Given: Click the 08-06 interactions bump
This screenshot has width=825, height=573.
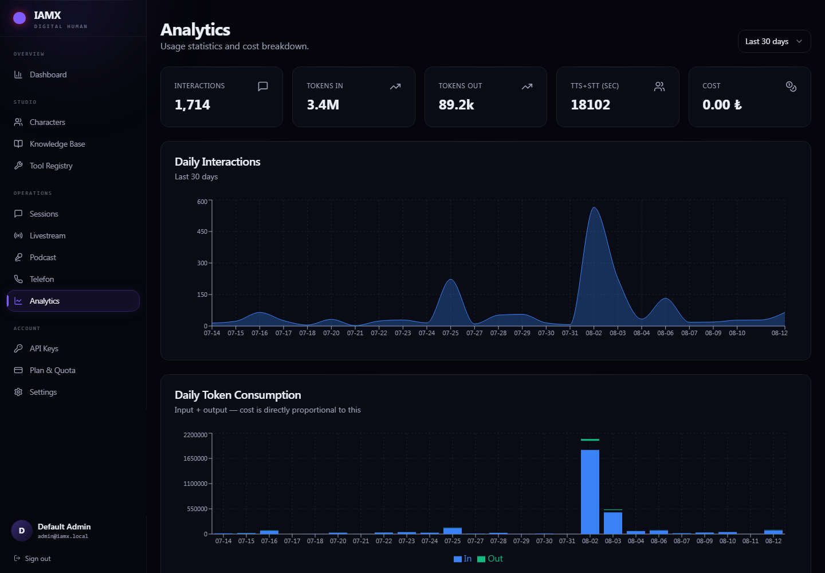Looking at the screenshot, I should pyautogui.click(x=665, y=299).
